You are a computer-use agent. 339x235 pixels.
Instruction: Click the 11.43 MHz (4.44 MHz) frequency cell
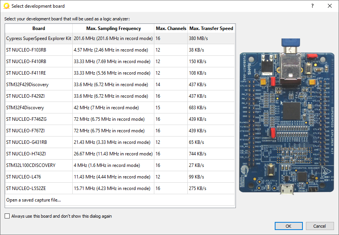(113, 177)
